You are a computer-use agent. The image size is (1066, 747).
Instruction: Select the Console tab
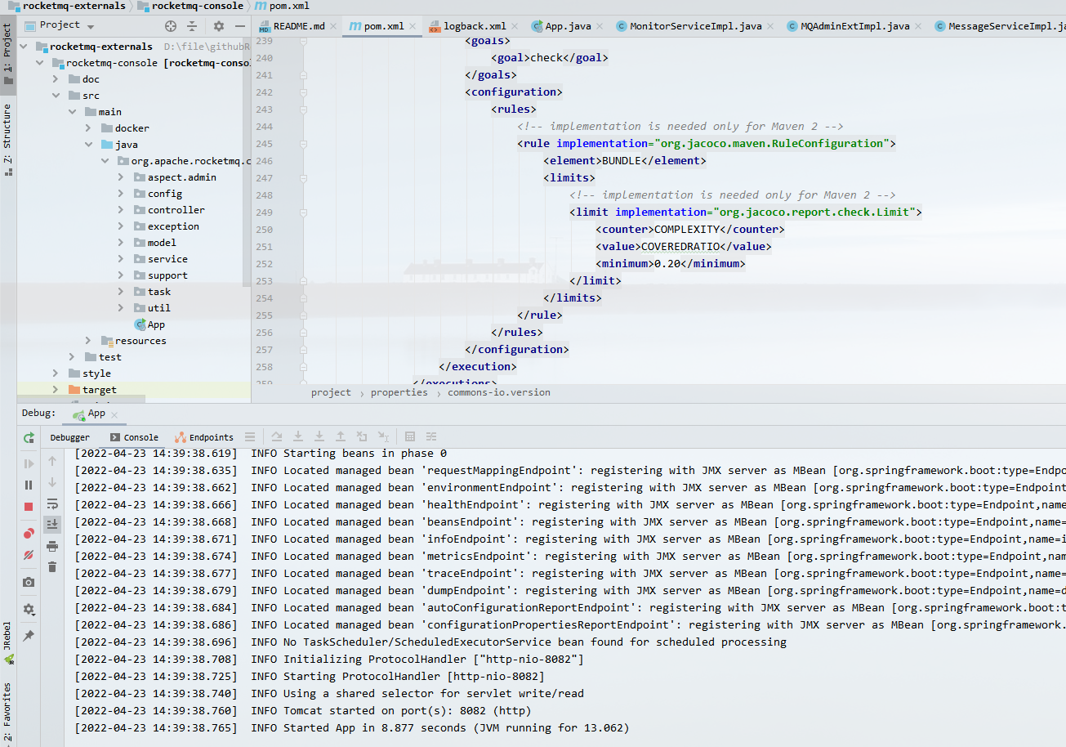click(x=134, y=437)
